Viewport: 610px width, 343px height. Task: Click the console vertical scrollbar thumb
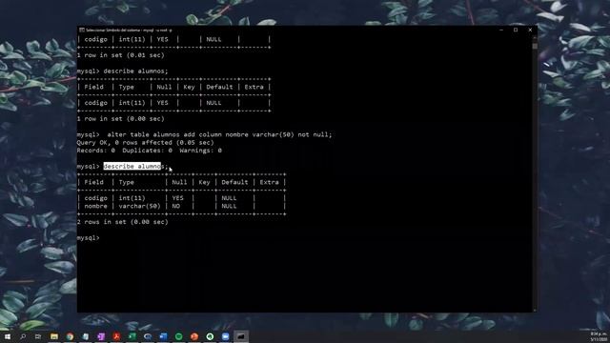coord(535,46)
